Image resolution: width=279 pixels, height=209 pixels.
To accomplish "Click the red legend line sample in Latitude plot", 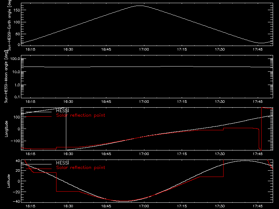I will click(39, 169).
